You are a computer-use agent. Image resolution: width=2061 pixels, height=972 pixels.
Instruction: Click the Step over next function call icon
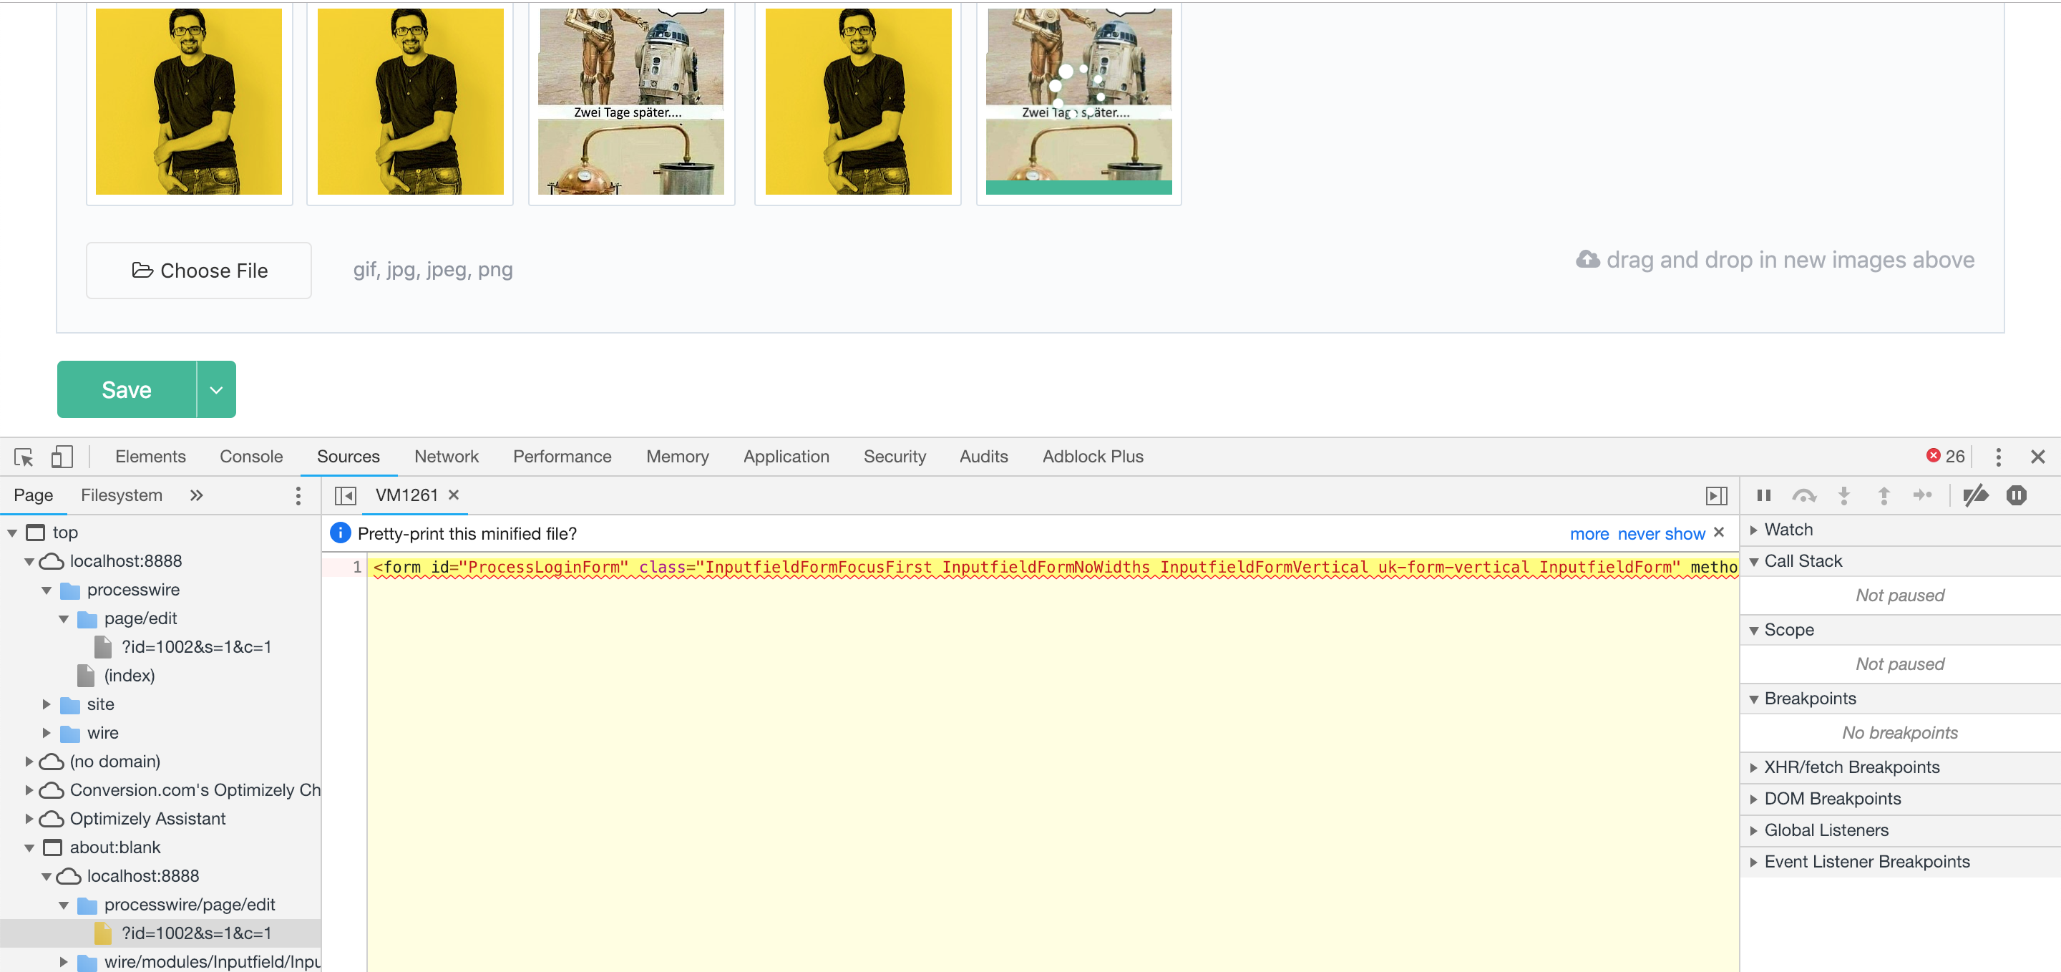point(1805,495)
